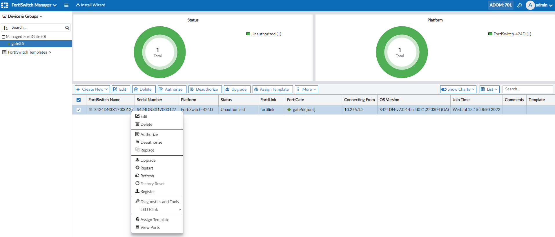Expand the More actions dropdown
Image resolution: width=555 pixels, height=237 pixels.
(x=306, y=89)
